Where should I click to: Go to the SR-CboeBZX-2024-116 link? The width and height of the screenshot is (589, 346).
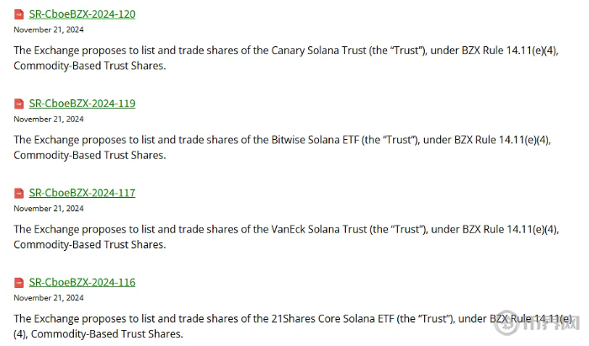[x=82, y=282]
